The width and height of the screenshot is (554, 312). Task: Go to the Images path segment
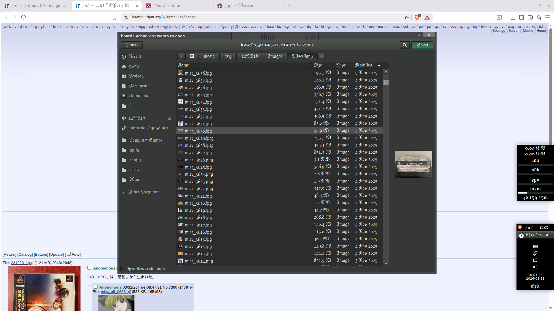click(275, 56)
